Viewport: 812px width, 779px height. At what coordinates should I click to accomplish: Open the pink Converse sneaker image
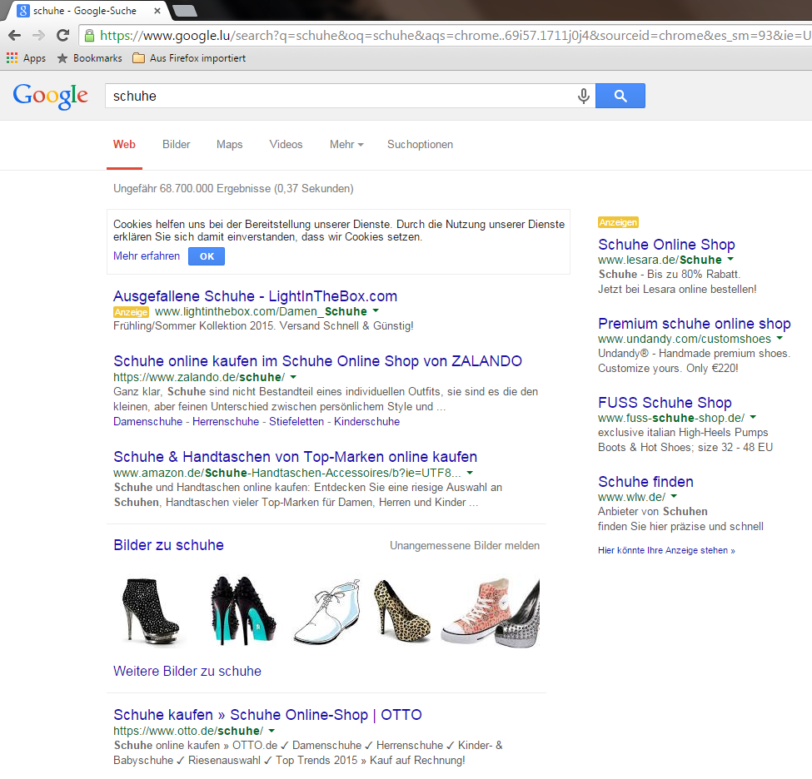(x=476, y=611)
